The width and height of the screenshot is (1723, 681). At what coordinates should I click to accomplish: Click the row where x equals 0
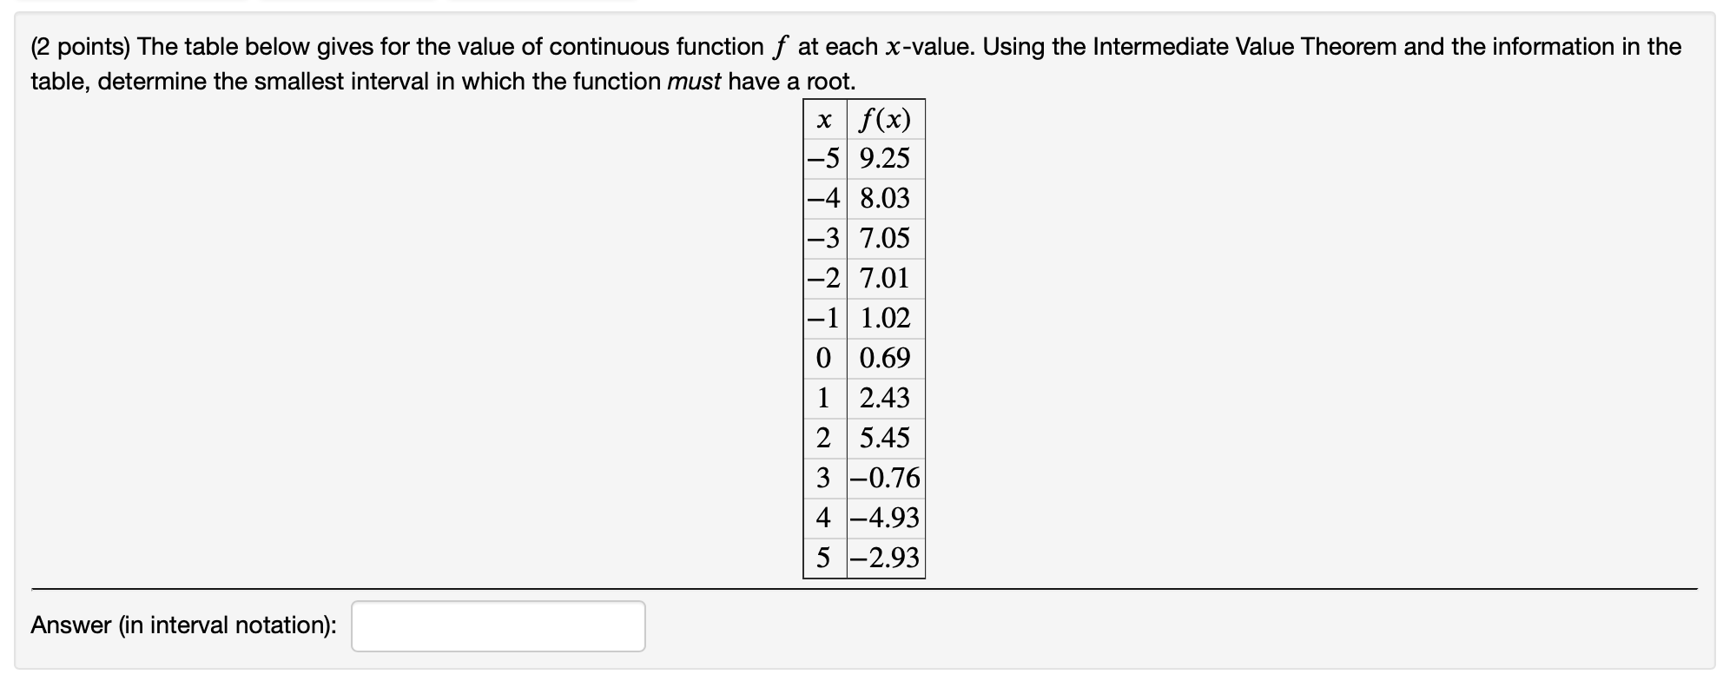point(822,358)
